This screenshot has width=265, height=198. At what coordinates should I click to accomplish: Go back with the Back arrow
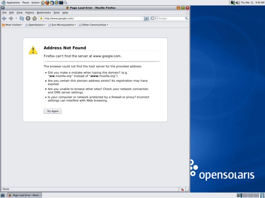4,18
